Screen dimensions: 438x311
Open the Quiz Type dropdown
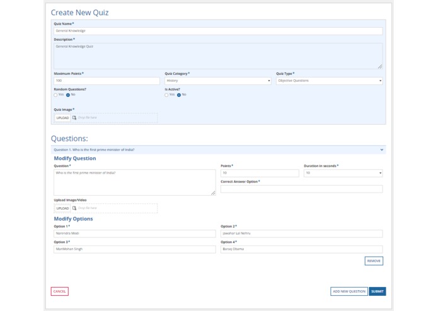(330, 81)
